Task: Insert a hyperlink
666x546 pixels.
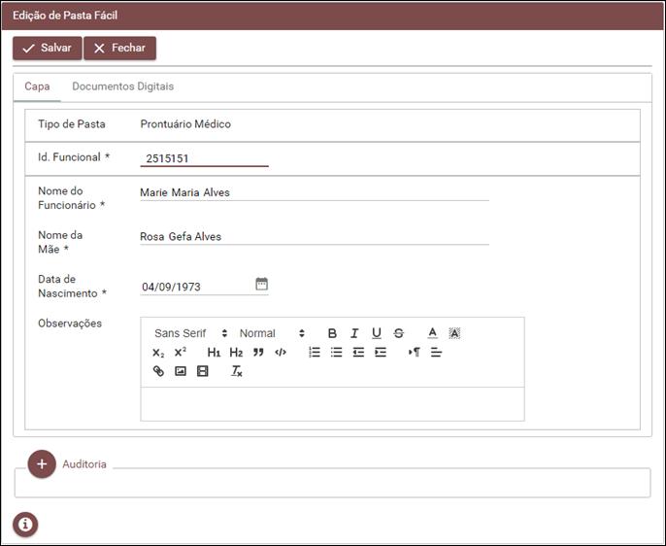Action: pyautogui.click(x=158, y=371)
